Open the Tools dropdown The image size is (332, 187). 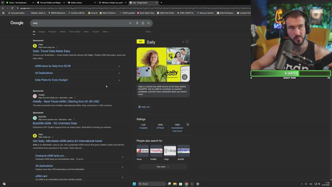[149, 32]
